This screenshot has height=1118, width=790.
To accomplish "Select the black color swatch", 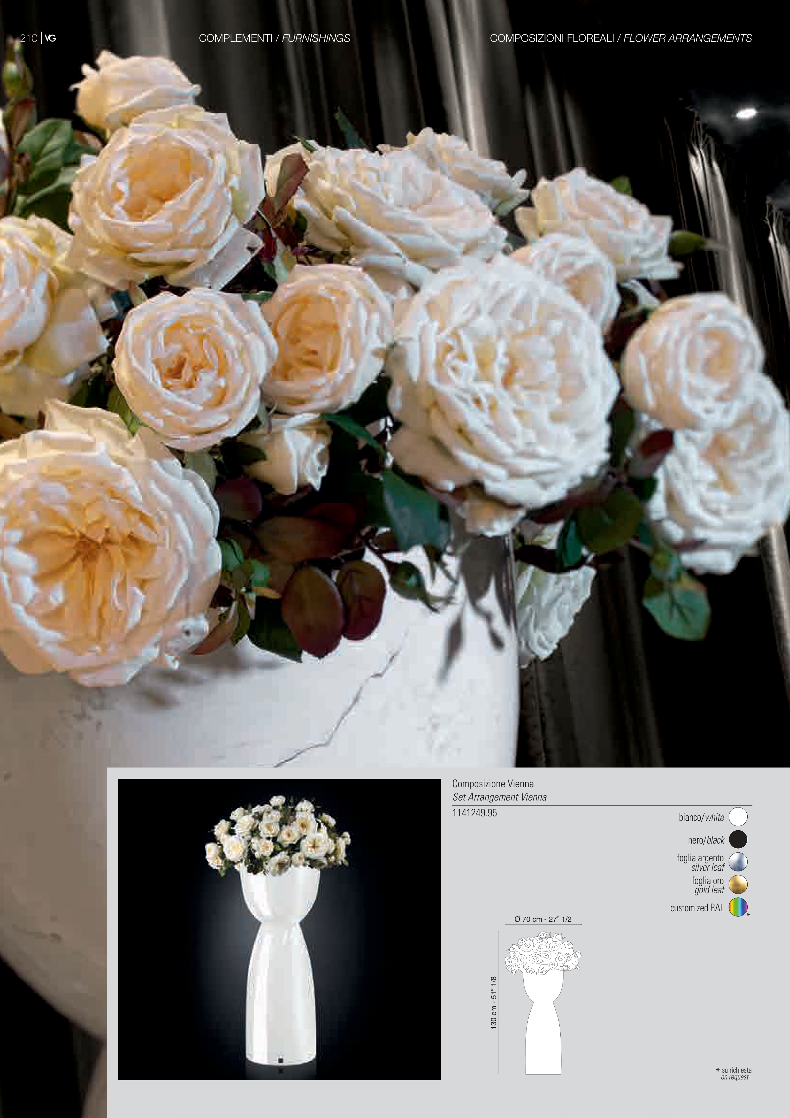I will [x=737, y=839].
